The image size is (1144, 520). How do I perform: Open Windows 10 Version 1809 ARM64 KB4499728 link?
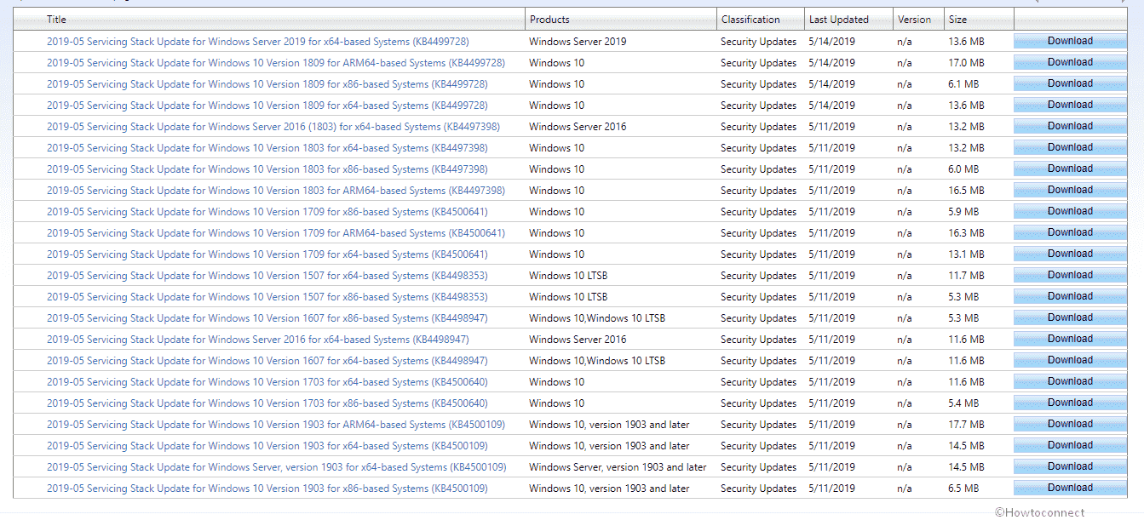point(276,63)
